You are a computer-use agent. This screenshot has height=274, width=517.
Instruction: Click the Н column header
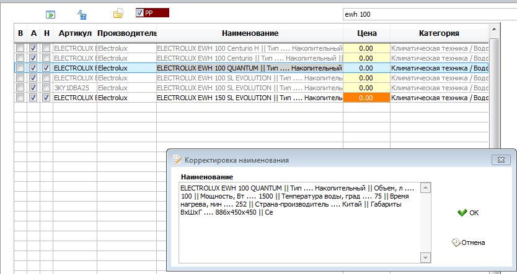tap(46, 33)
